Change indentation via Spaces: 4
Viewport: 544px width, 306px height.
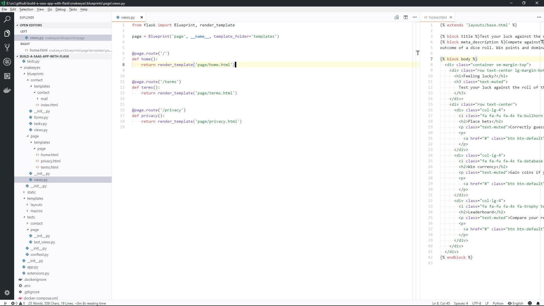pos(461,303)
